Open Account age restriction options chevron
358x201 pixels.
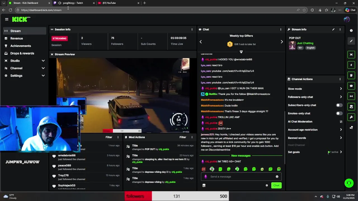pos(341,130)
